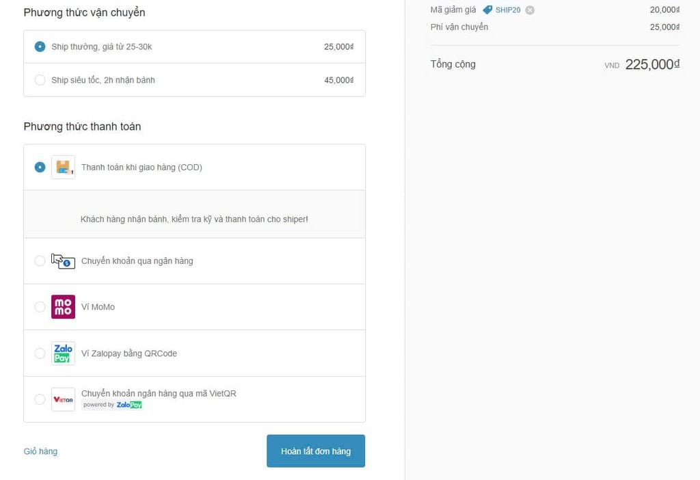The width and height of the screenshot is (700, 480).
Task: Click Hoàn tất đơn hàng button
Action: (316, 451)
